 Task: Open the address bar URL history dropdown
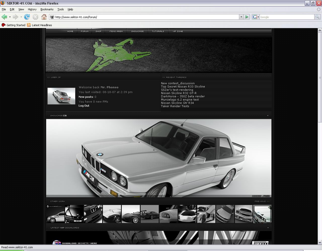tap(241, 17)
